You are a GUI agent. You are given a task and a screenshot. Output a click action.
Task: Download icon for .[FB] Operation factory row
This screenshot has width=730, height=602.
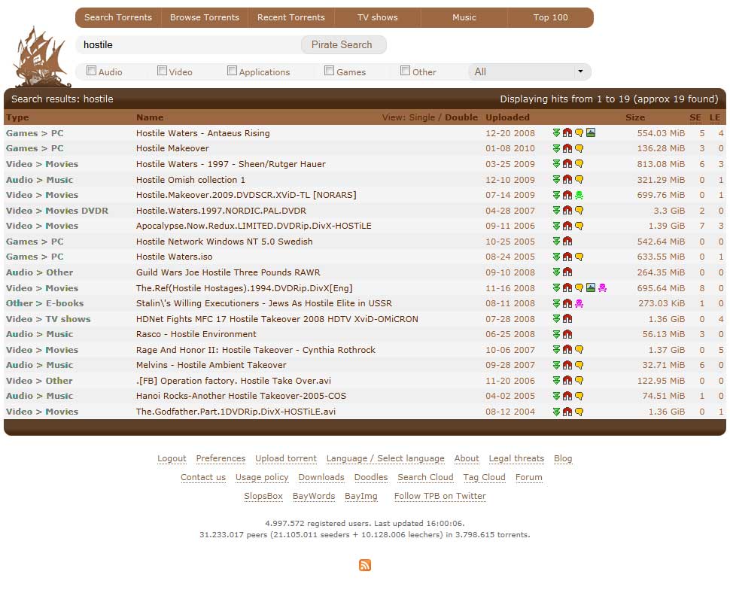click(556, 380)
